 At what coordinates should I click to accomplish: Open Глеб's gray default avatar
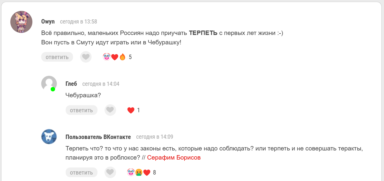49,83
